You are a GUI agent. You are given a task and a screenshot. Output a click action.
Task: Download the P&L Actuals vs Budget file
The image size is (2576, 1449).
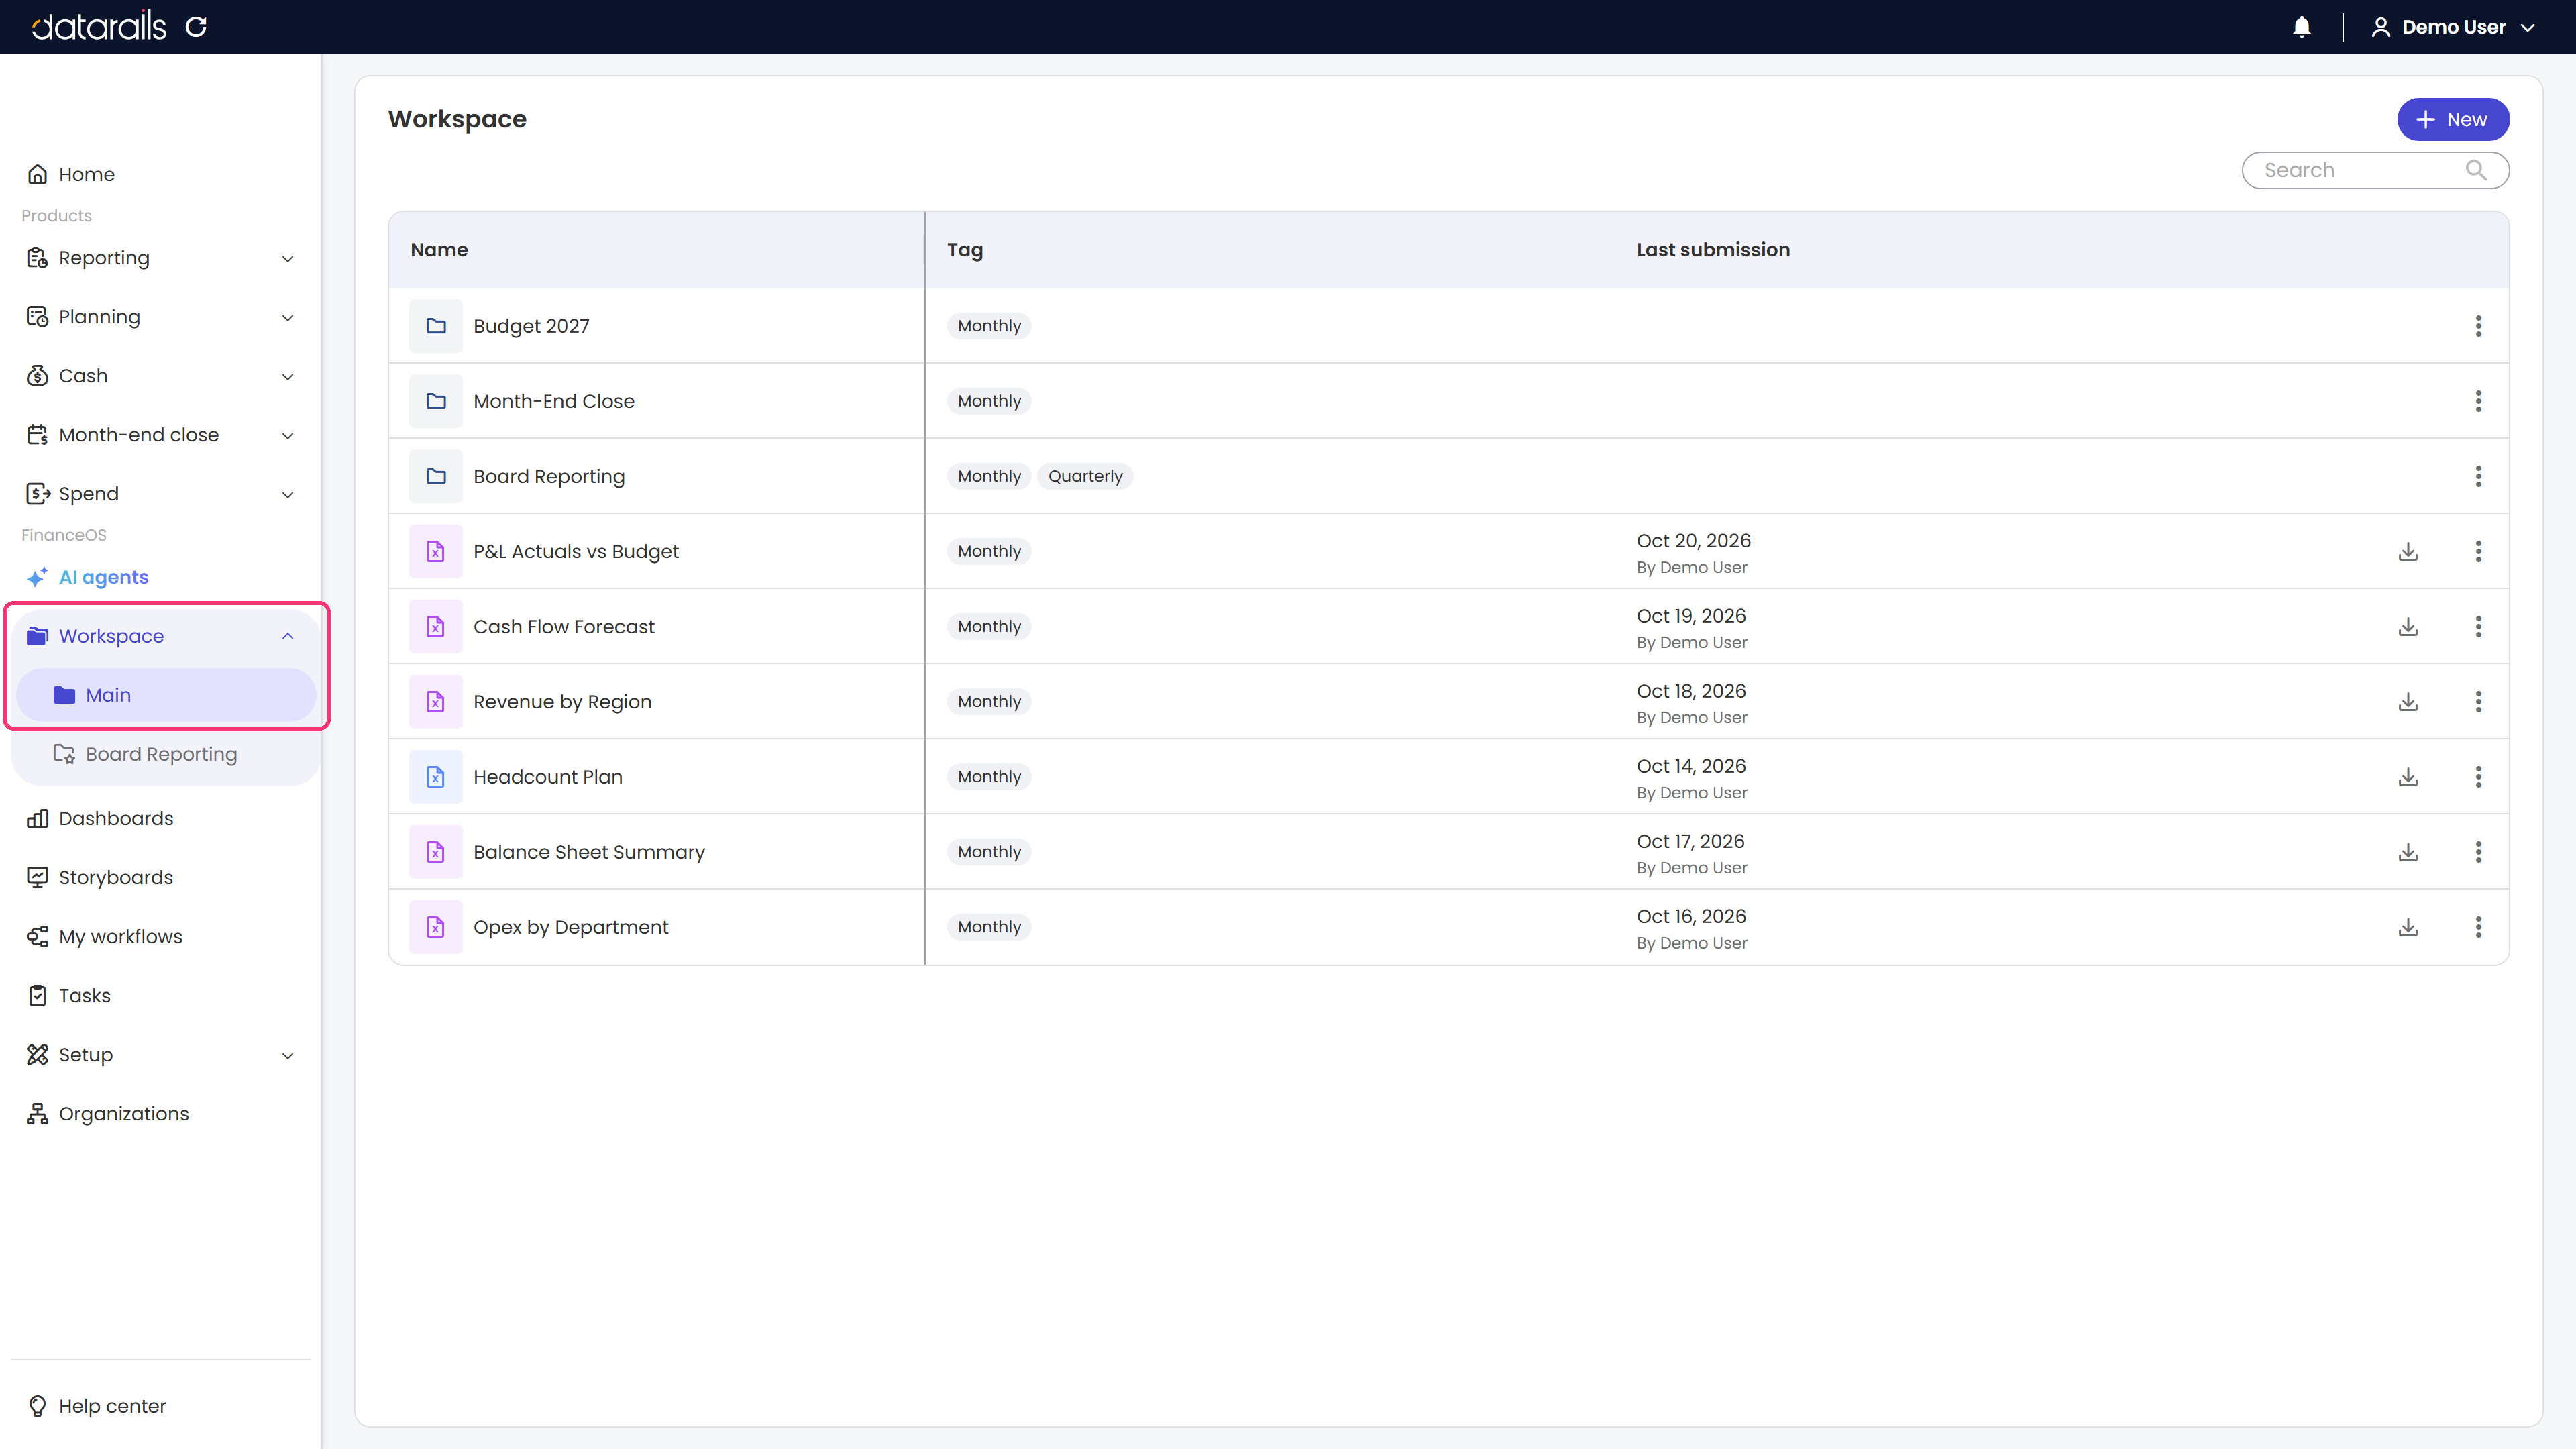pyautogui.click(x=2408, y=551)
